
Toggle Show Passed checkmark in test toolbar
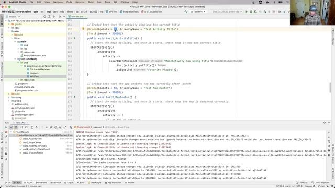pos(12,127)
